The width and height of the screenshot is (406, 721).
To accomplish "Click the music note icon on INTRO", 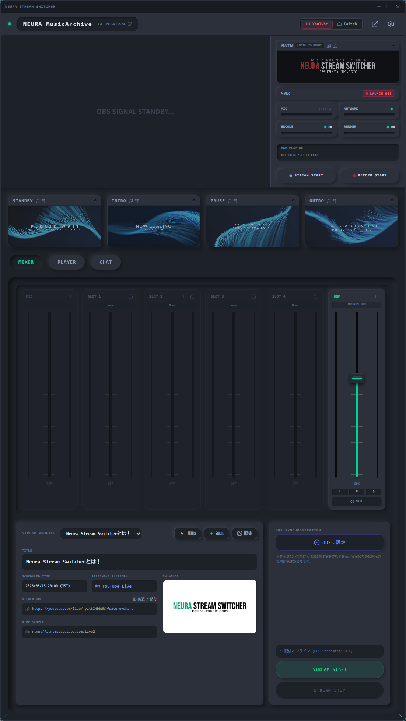I will [131, 201].
